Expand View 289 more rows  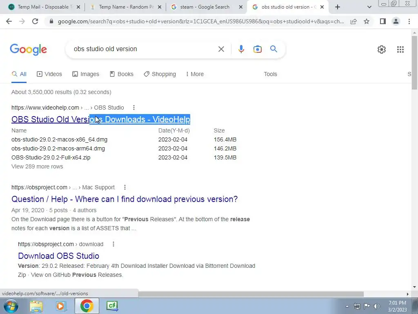[x=37, y=167]
